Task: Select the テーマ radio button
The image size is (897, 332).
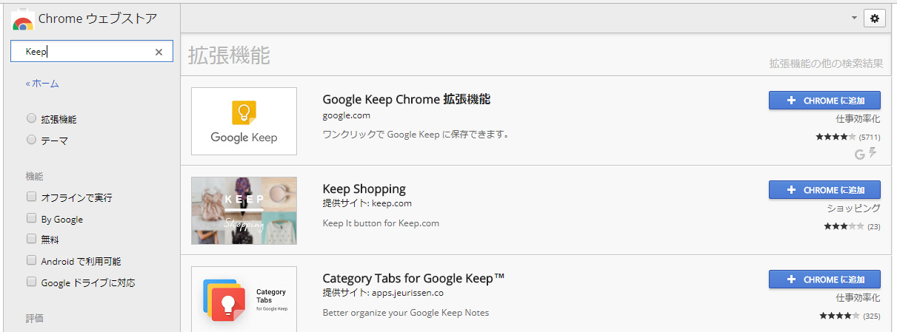Action: coord(31,139)
